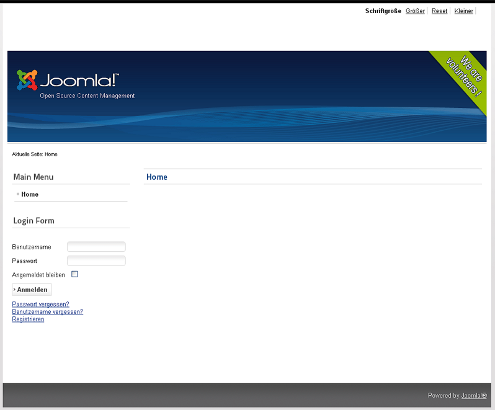The image size is (495, 410).
Task: Click the Anmelden button
Action: (x=32, y=290)
